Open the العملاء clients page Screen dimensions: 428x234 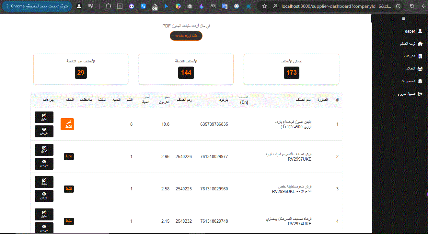click(414, 69)
